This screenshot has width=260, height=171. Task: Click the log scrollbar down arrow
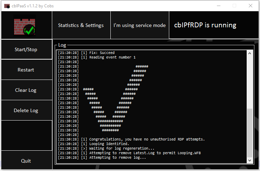click(249, 160)
